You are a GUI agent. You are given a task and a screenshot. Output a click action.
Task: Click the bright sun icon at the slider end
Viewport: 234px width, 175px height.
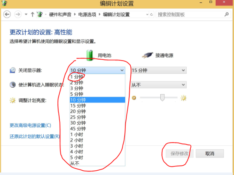tap(183, 98)
